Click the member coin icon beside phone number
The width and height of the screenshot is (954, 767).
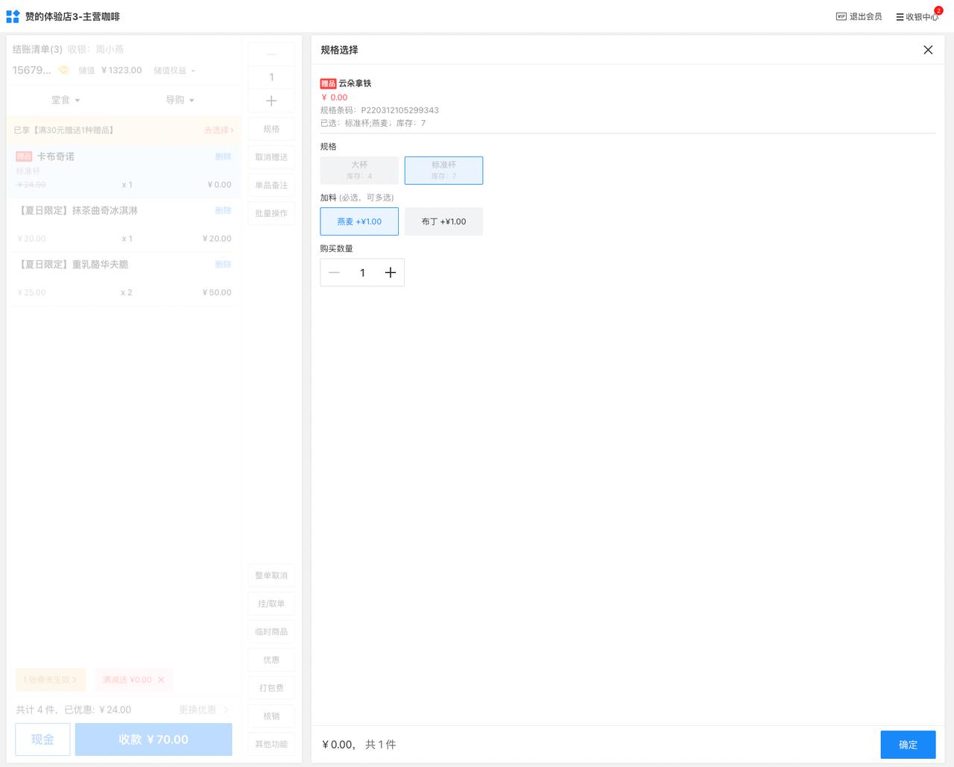pos(64,70)
